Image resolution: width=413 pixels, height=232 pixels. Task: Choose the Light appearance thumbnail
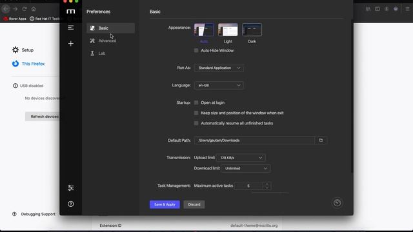(228, 30)
